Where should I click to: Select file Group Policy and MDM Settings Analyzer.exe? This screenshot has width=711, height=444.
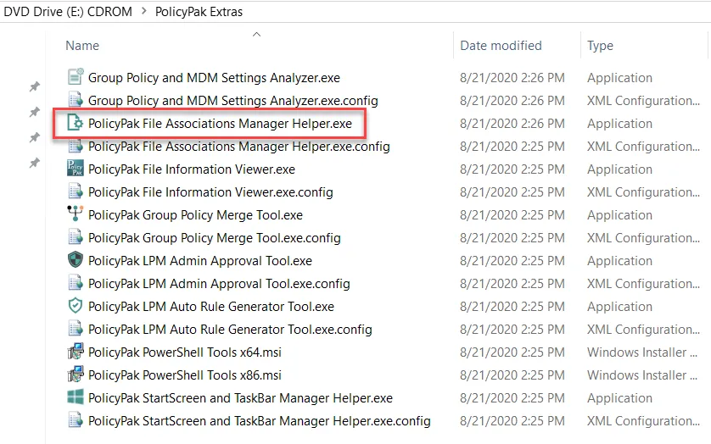click(x=214, y=78)
